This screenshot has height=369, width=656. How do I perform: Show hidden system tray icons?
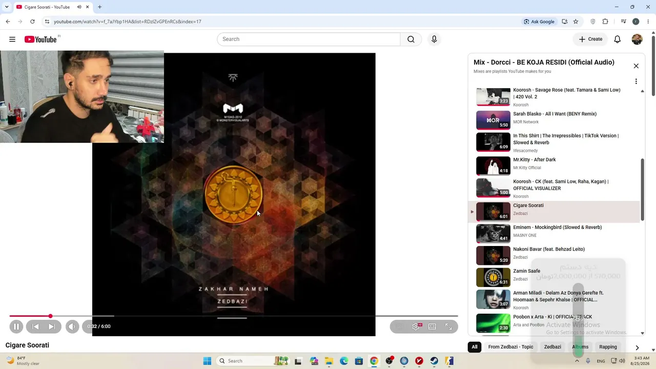pos(577,361)
